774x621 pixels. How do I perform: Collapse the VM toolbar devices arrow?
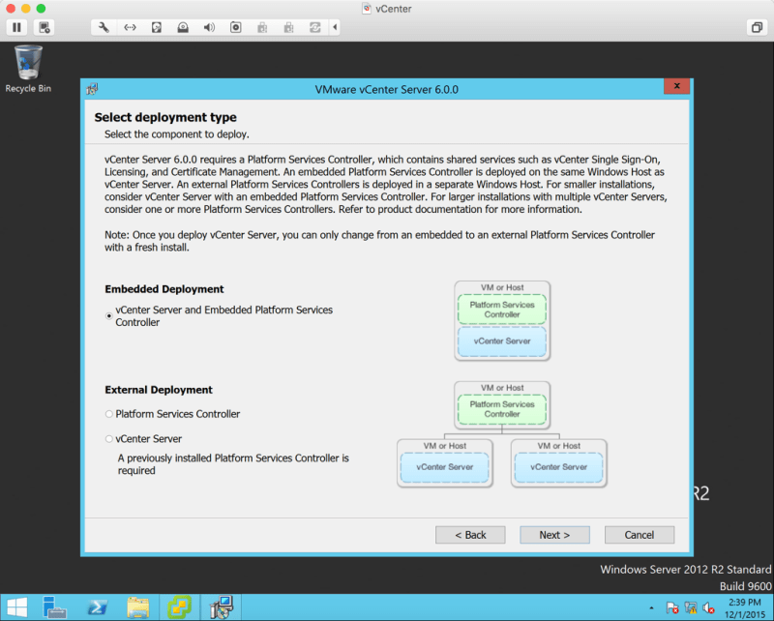(336, 27)
